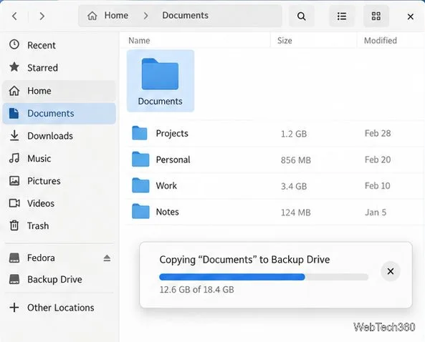Go back with the left arrow
This screenshot has height=342, width=425.
14,16
